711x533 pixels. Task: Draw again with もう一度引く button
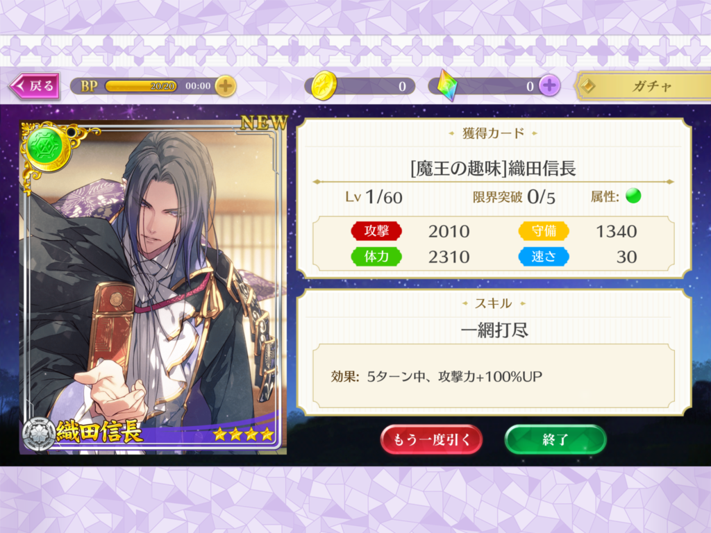point(431,439)
